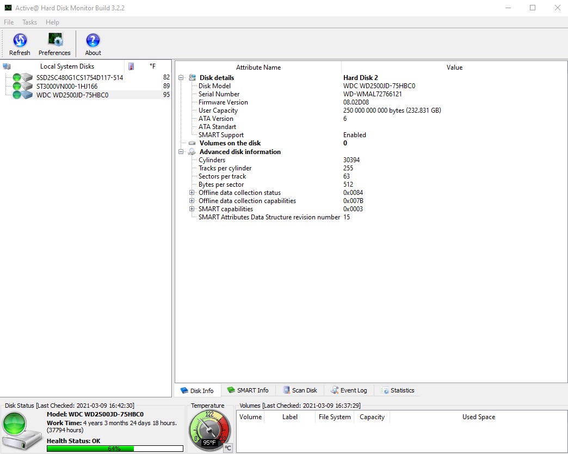Viewport: 568px width, 454px height.
Task: Click the 64% health status progress bar
Action: point(114,449)
